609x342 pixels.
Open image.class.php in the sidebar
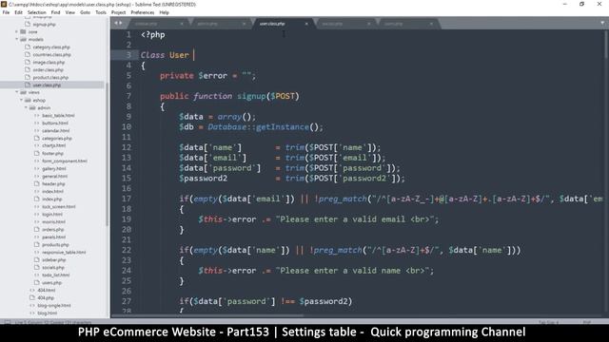[x=49, y=62]
